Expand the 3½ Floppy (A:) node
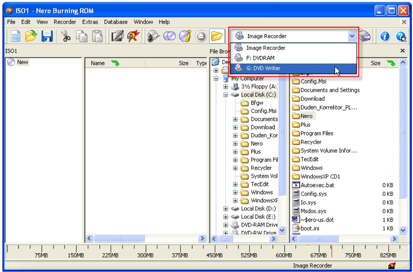The image size is (413, 272). pos(226,86)
